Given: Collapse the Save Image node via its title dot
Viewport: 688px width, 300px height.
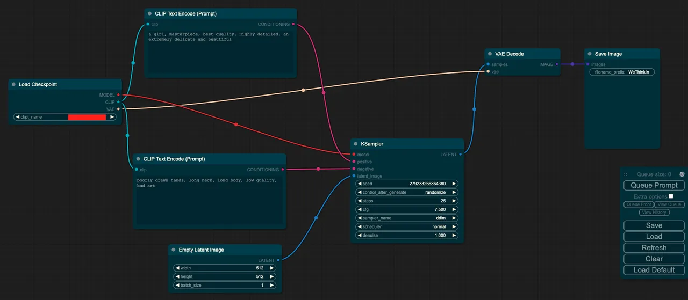Looking at the screenshot, I should tap(589, 54).
